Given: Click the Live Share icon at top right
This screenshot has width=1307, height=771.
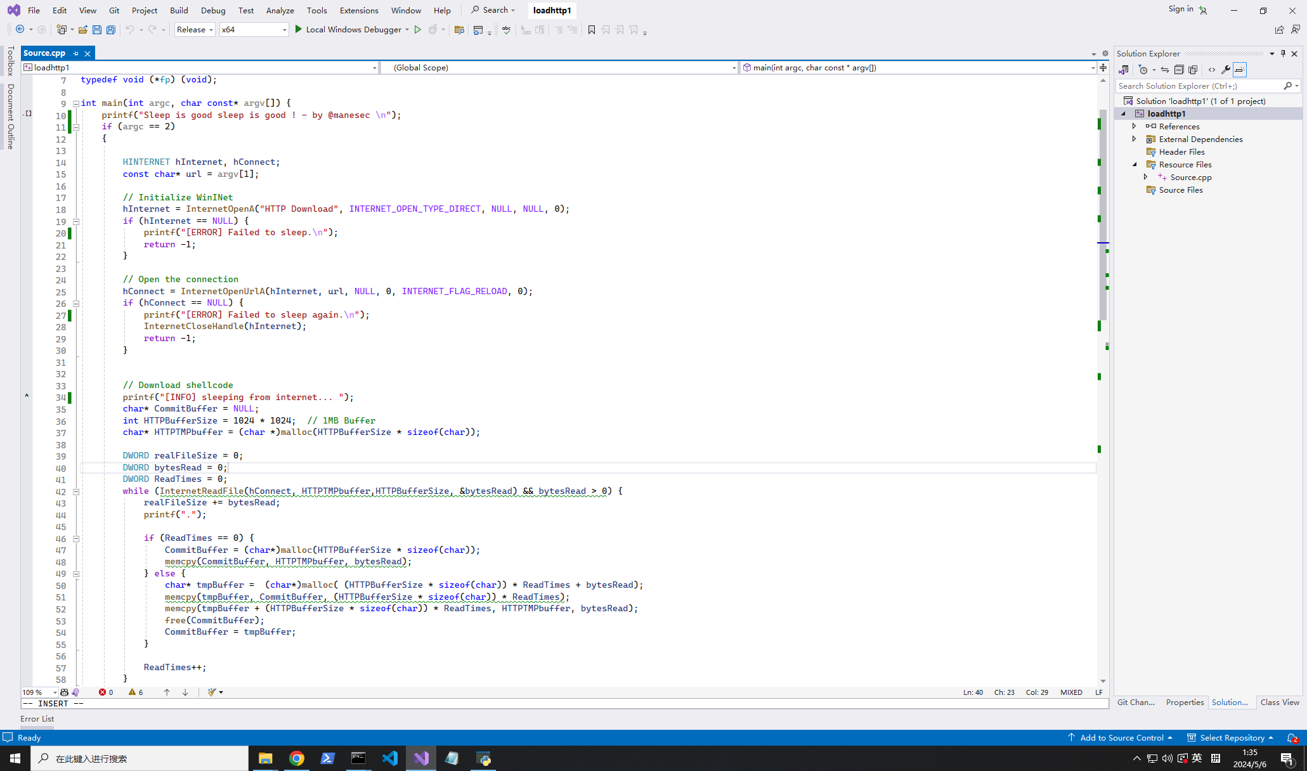Looking at the screenshot, I should [1279, 29].
